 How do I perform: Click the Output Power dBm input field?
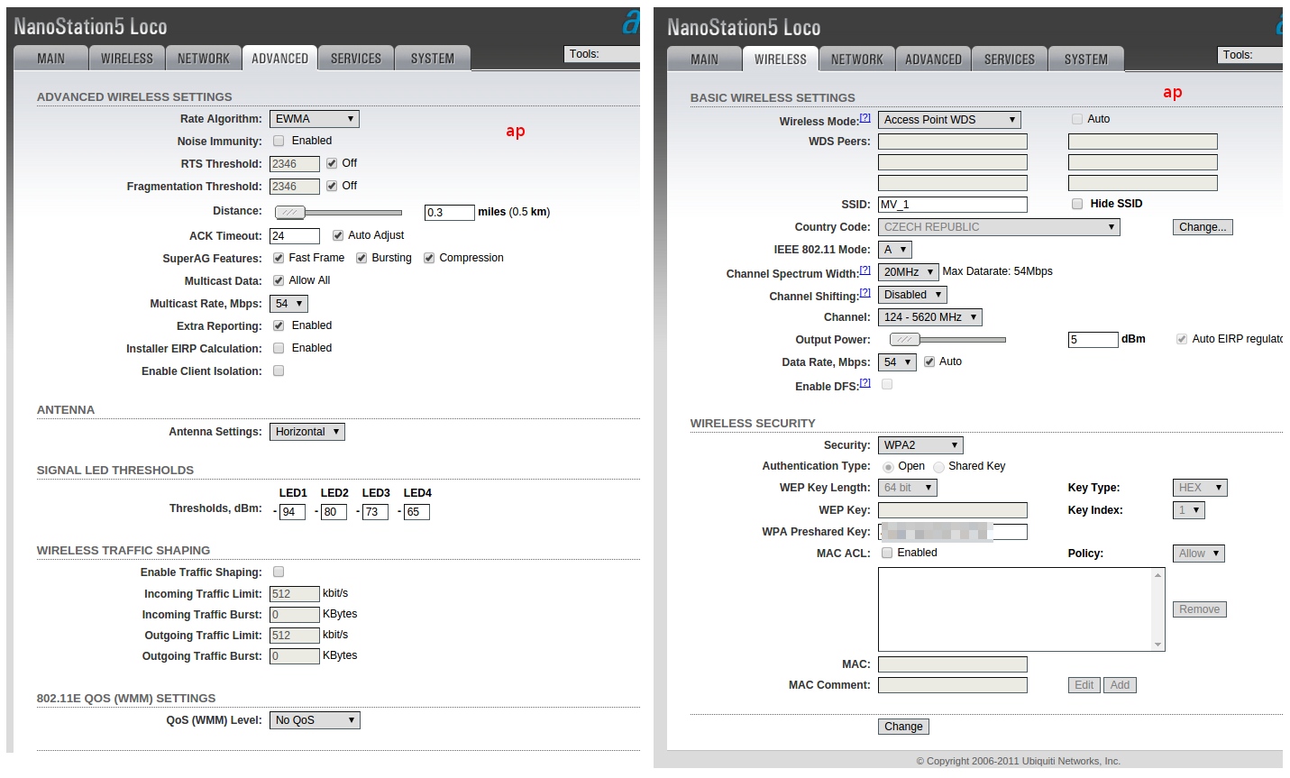click(1093, 340)
